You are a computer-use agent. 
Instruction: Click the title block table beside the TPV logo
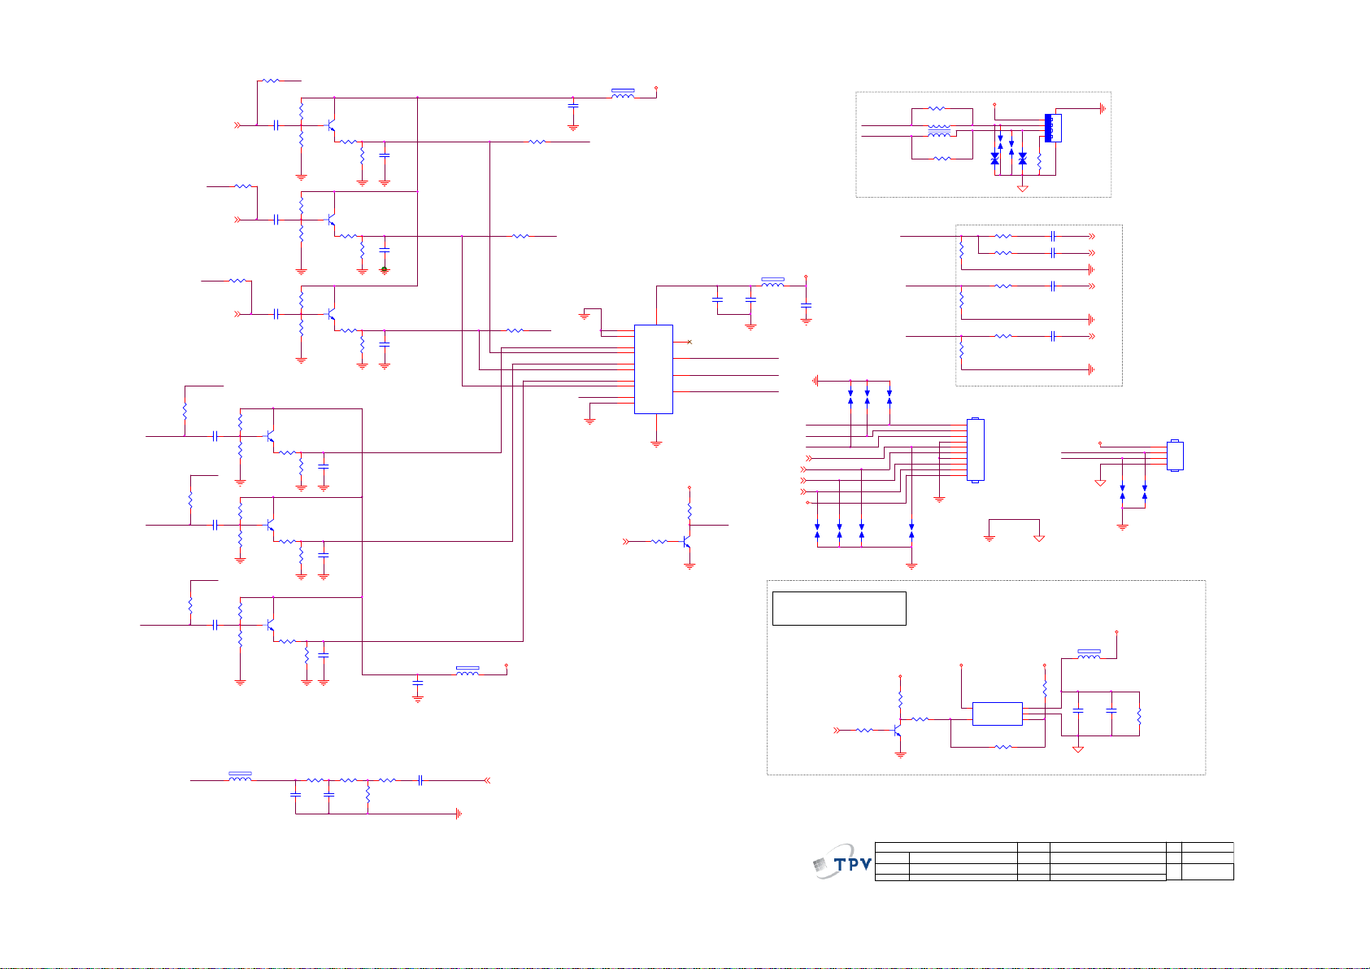(x=1055, y=862)
